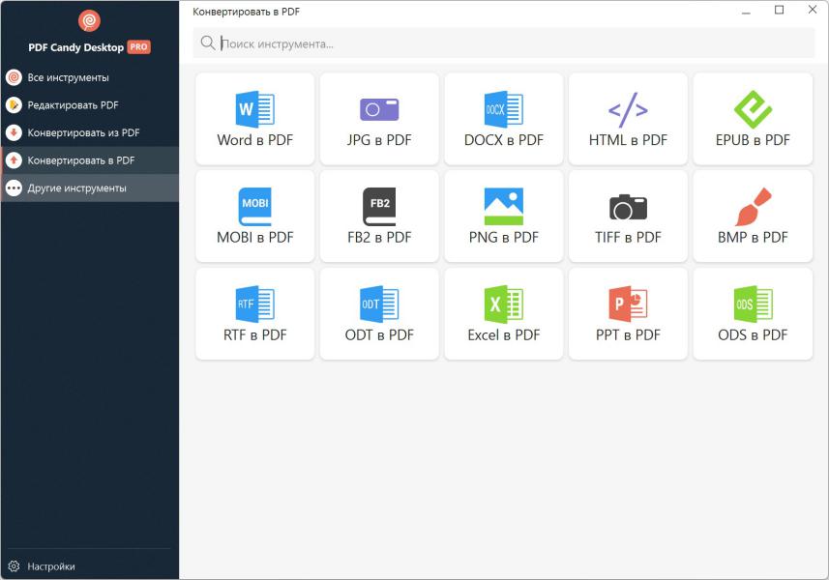Open the EPUB в PDF converter
Screen dimensions: 829x580
pyautogui.click(x=753, y=119)
